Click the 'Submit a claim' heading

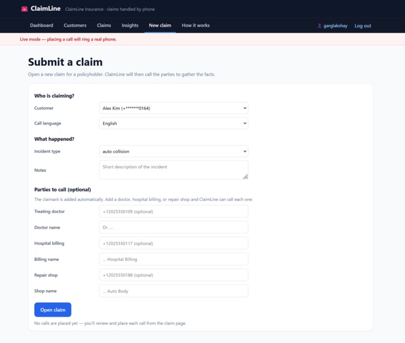click(65, 62)
